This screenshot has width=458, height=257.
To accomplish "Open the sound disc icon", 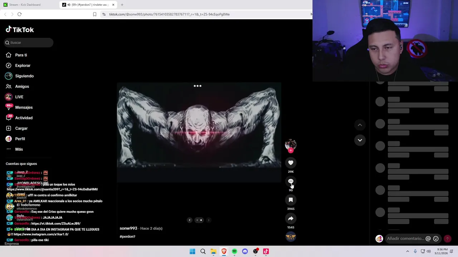I will (x=291, y=237).
